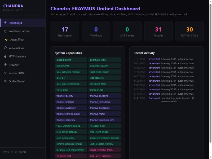Click the transport-lab capability tag
The height and width of the screenshot is (159, 212).
tap(104, 90)
